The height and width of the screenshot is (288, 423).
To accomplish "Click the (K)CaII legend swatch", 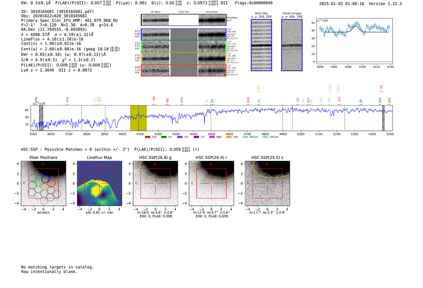I will pyautogui.click(x=245, y=137).
